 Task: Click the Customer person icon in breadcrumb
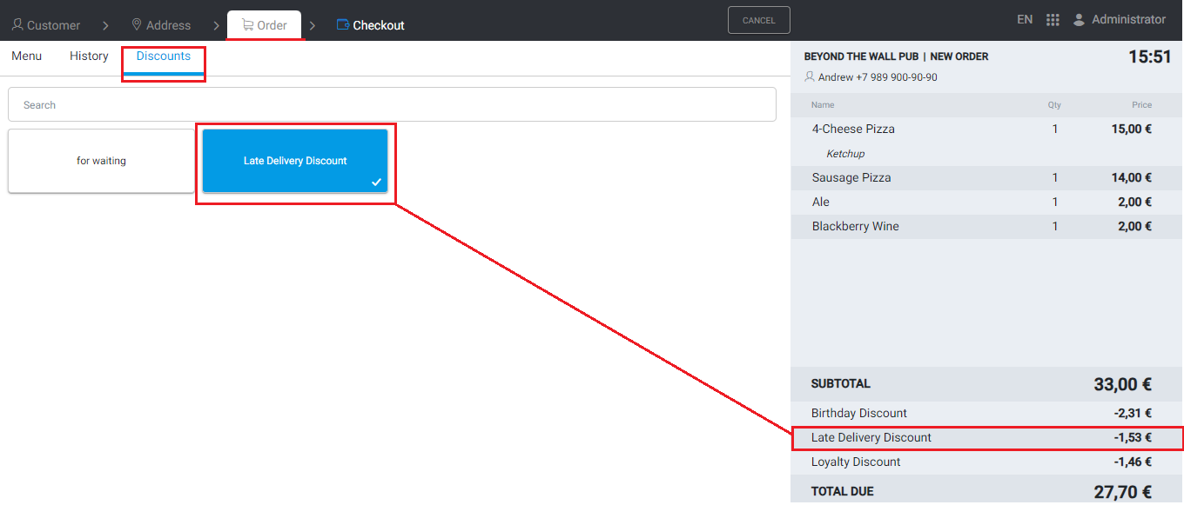(17, 25)
